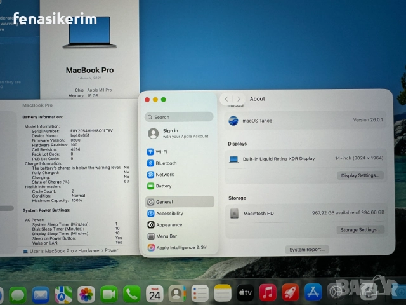
Task: Open Contacts app in the Dock
Action: pyautogui.click(x=177, y=294)
